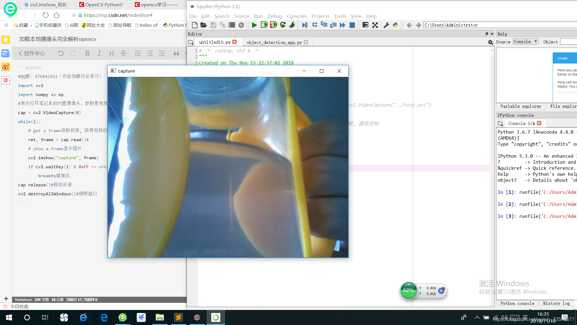Insert ordered list in CSDN editor

point(150,53)
